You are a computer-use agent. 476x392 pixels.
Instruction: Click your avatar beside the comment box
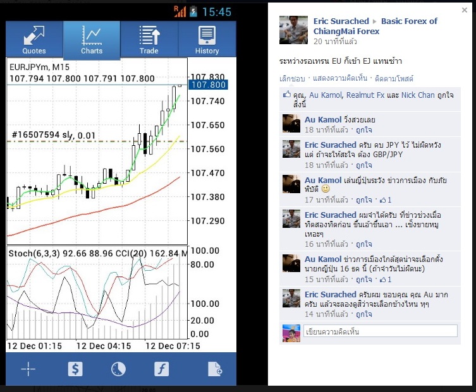click(291, 333)
